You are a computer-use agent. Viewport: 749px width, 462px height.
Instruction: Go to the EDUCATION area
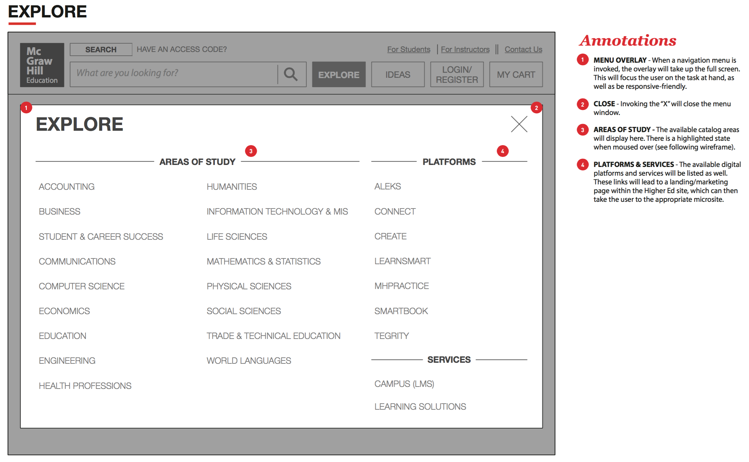(x=63, y=336)
